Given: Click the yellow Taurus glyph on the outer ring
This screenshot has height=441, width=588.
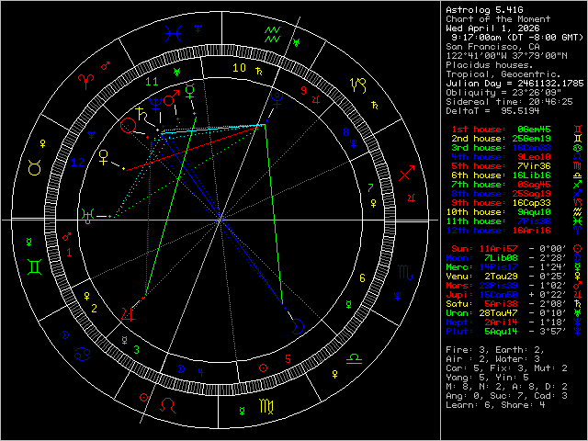Looking at the screenshot, I should [35, 167].
